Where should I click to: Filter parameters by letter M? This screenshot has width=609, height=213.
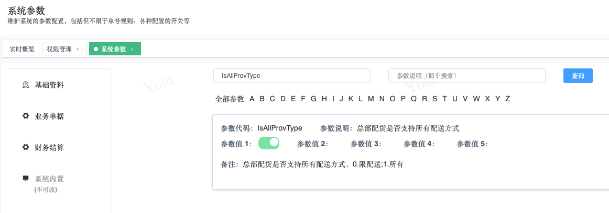[x=371, y=99]
